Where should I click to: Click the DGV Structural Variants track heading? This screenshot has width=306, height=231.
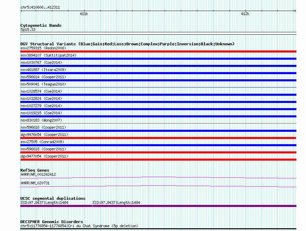(x=128, y=44)
